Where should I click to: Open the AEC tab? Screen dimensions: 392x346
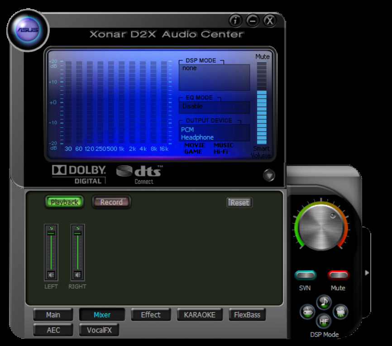click(x=53, y=330)
